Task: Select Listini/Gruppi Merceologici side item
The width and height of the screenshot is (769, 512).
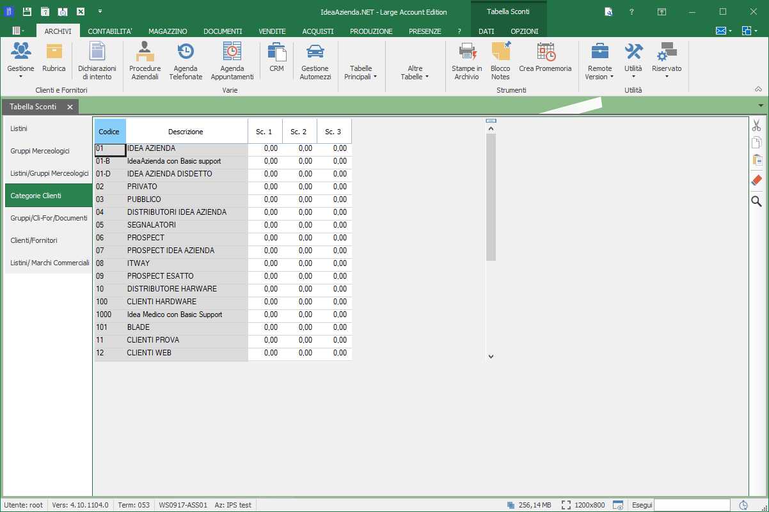Action: [49, 173]
